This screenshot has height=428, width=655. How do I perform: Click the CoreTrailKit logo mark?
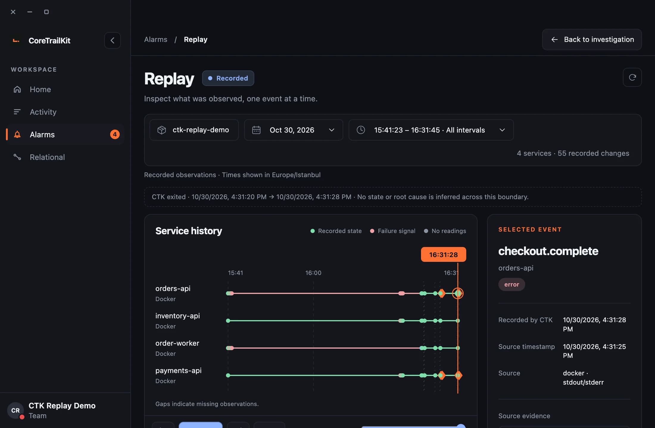click(16, 41)
